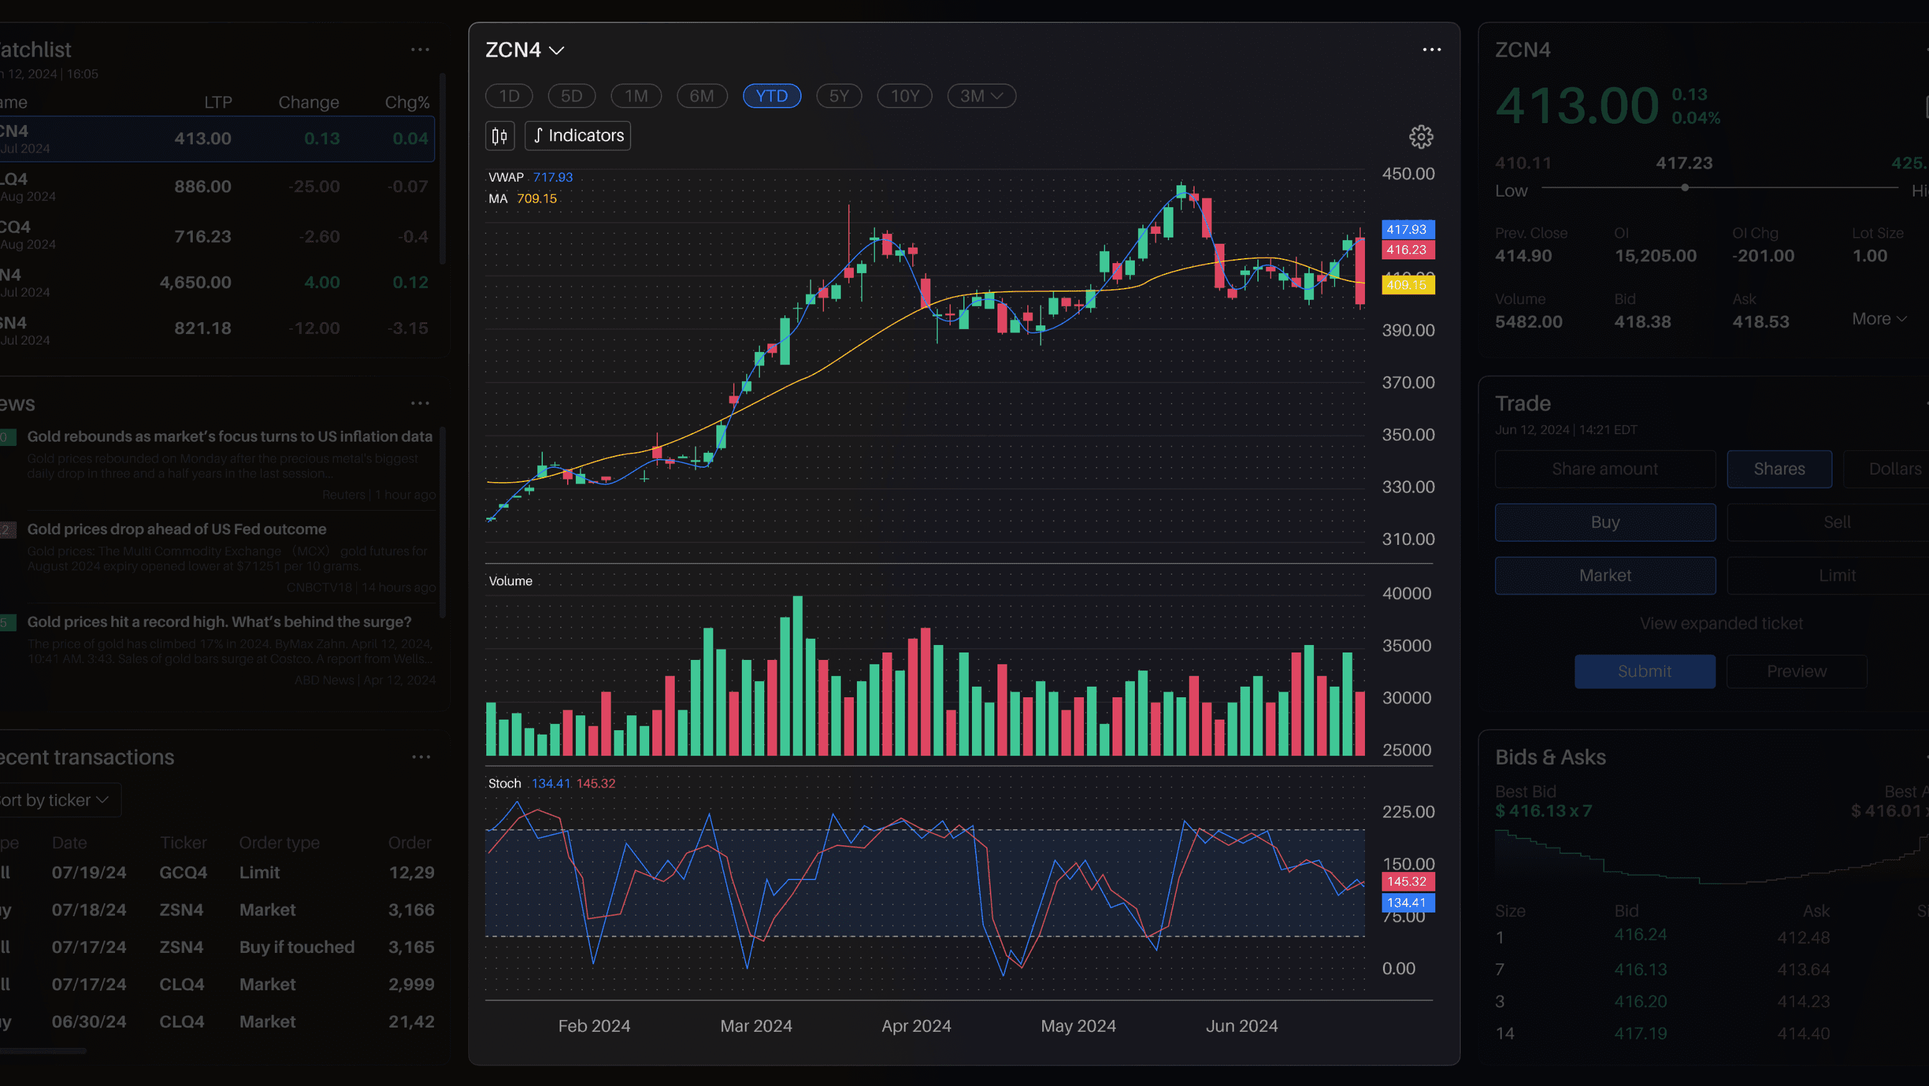Viewport: 1929px width, 1086px height.
Task: Open chart panel three-dot menu
Action: [1431, 49]
